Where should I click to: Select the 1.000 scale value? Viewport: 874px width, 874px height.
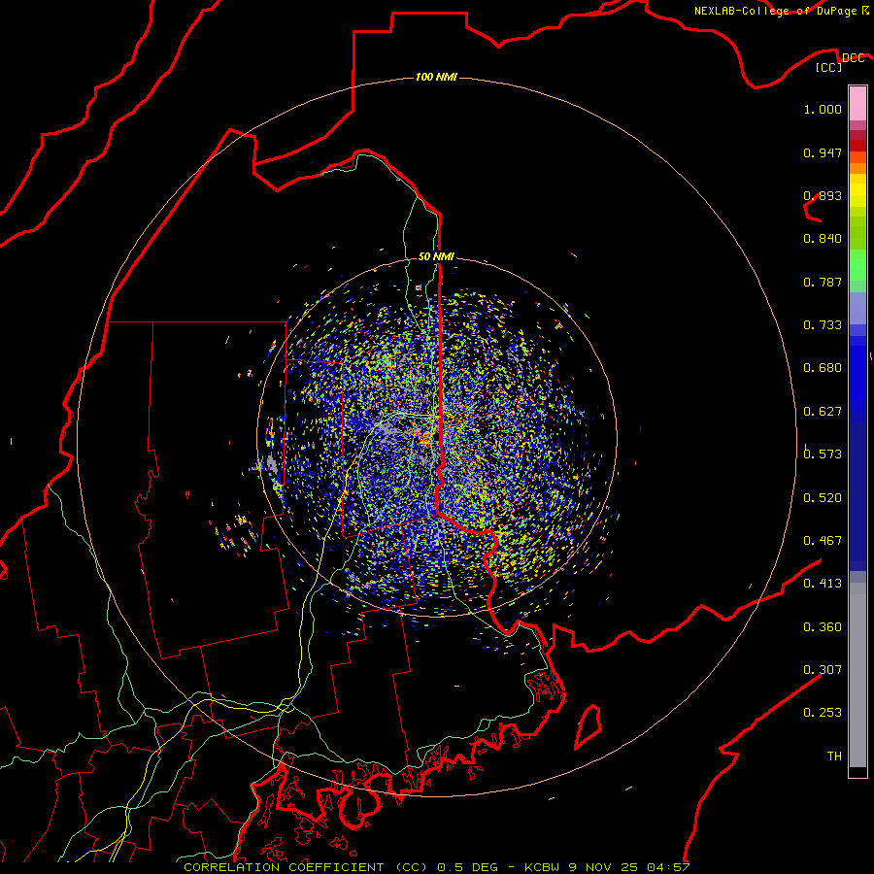823,109
